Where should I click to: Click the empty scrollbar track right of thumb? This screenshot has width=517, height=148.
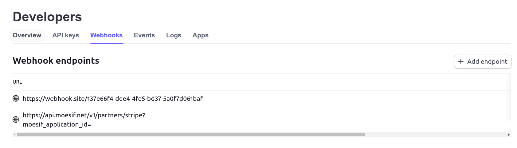(436, 135)
